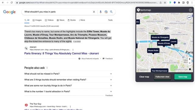Open the Extensions puzzle-piece icon

coord(179,2)
